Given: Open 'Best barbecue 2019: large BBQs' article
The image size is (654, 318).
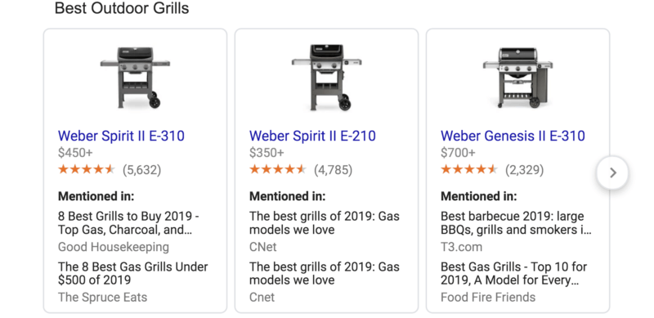Looking at the screenshot, I should click(x=516, y=223).
